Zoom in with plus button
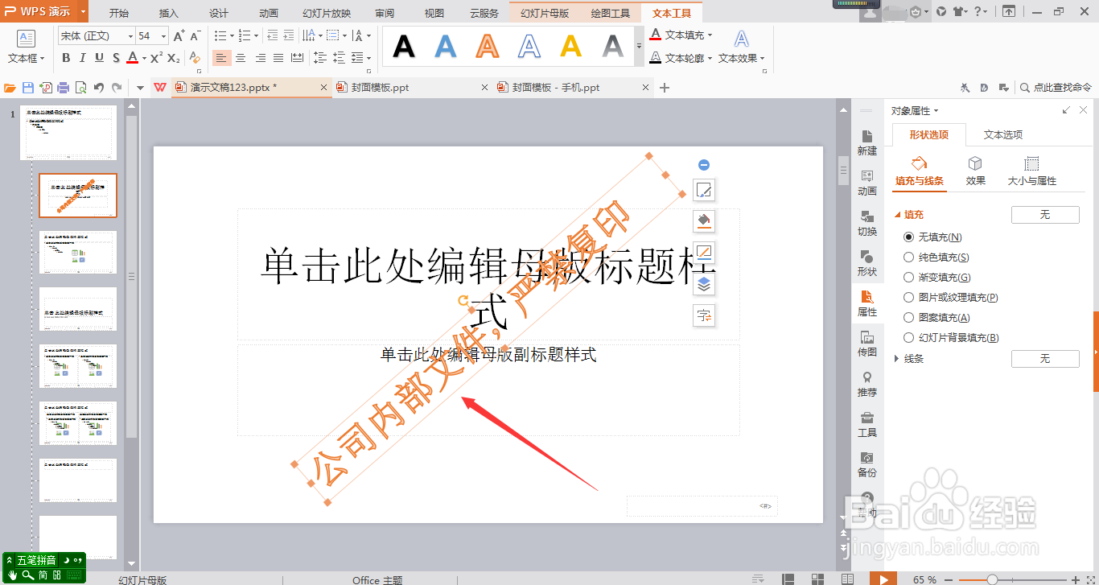The height and width of the screenshot is (585, 1099). click(1076, 579)
